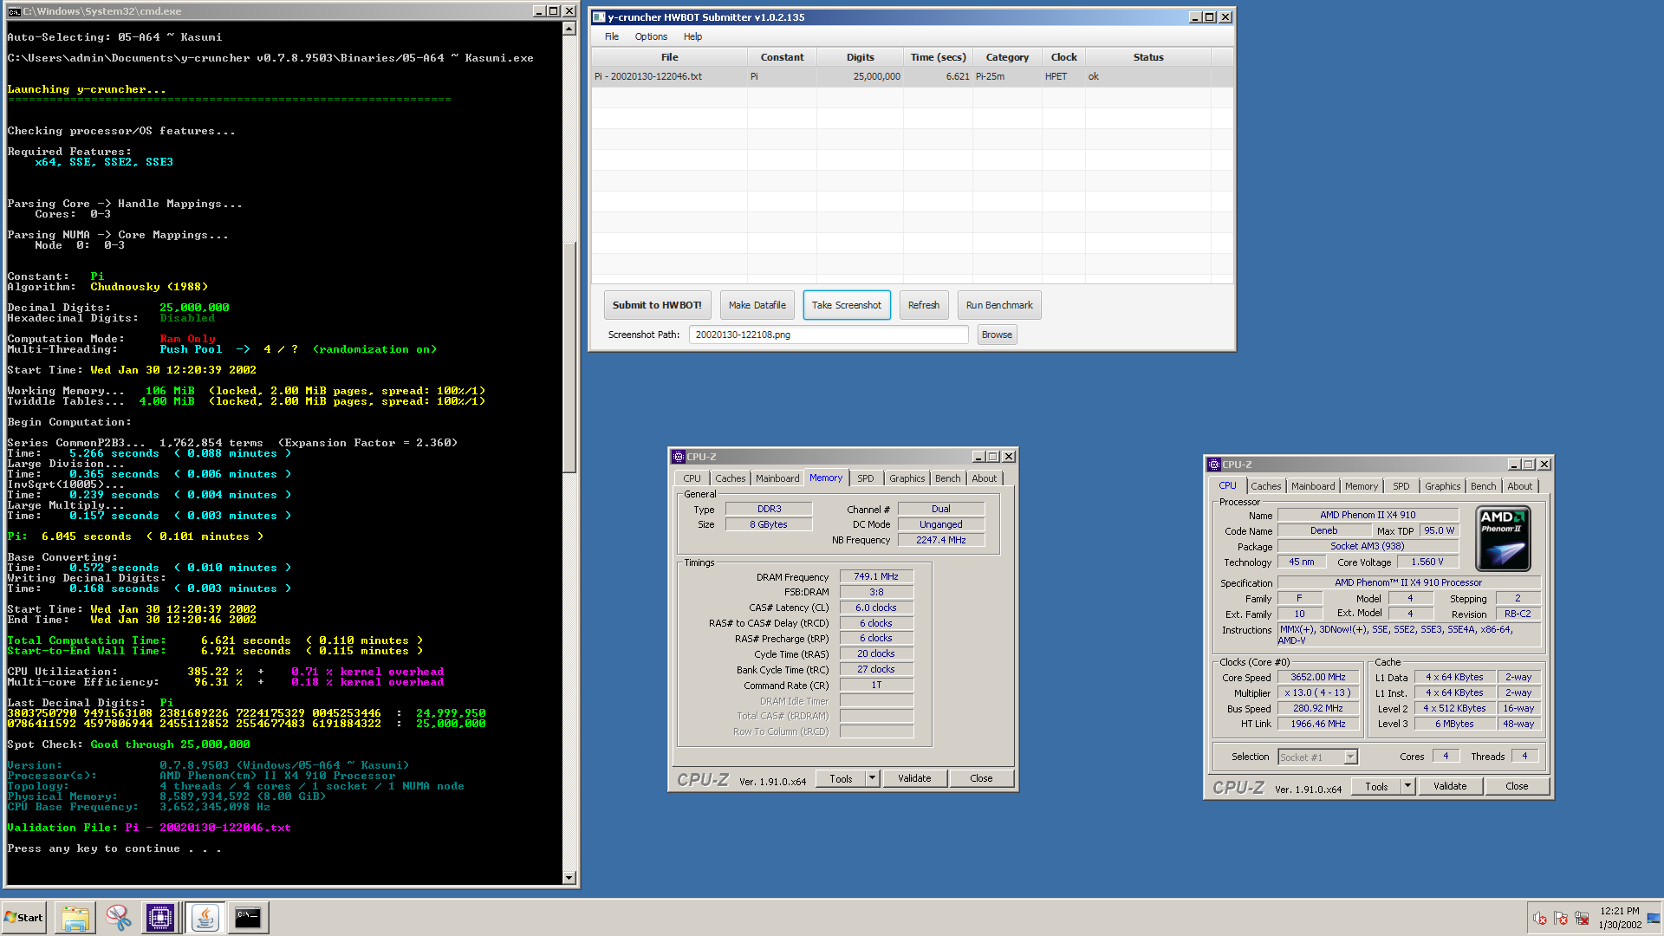This screenshot has width=1664, height=936.
Task: Click the Submit to HWBOT! button
Action: (x=657, y=305)
